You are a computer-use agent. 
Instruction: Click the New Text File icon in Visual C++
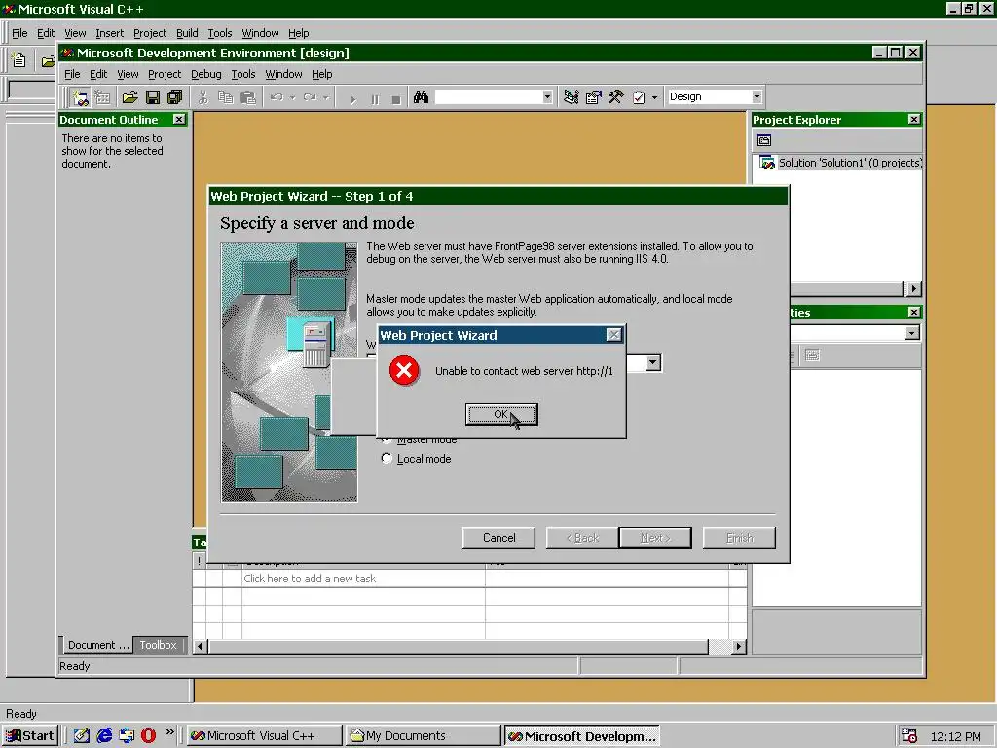click(19, 60)
